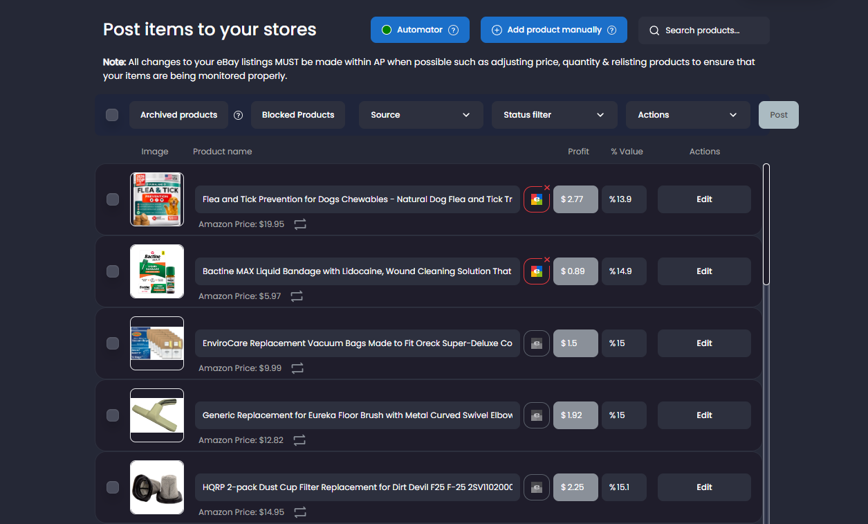
Task: Click the magnifier icon in search box
Action: coord(654,30)
